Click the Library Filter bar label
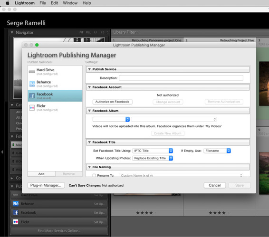 (125, 32)
